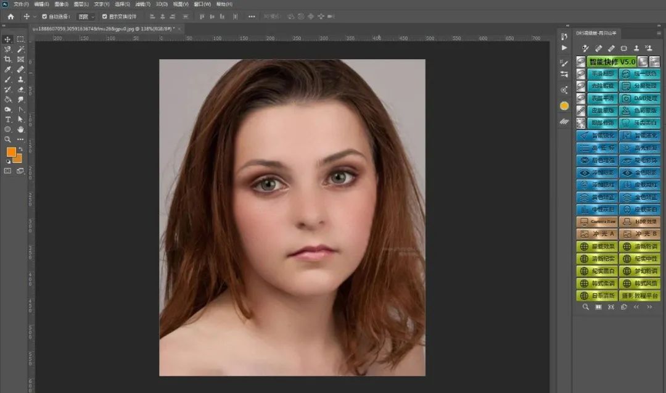The width and height of the screenshot is (666, 393).
Task: Open the plugin panel flyout menu
Action: point(659,33)
